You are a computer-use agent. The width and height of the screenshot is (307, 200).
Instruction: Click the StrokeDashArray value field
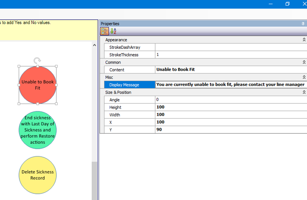coord(231,47)
